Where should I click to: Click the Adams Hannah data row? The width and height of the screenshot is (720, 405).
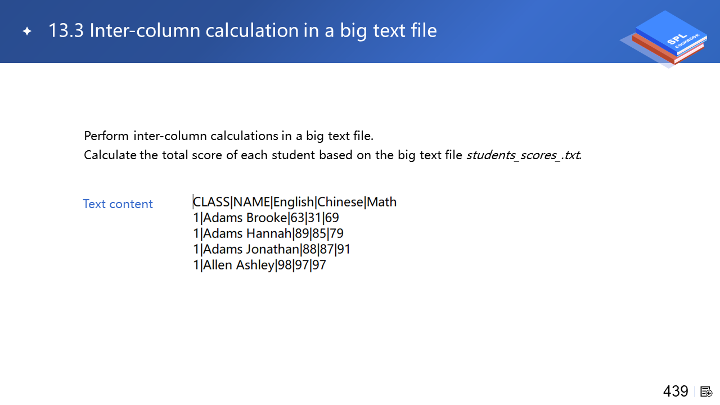(268, 233)
